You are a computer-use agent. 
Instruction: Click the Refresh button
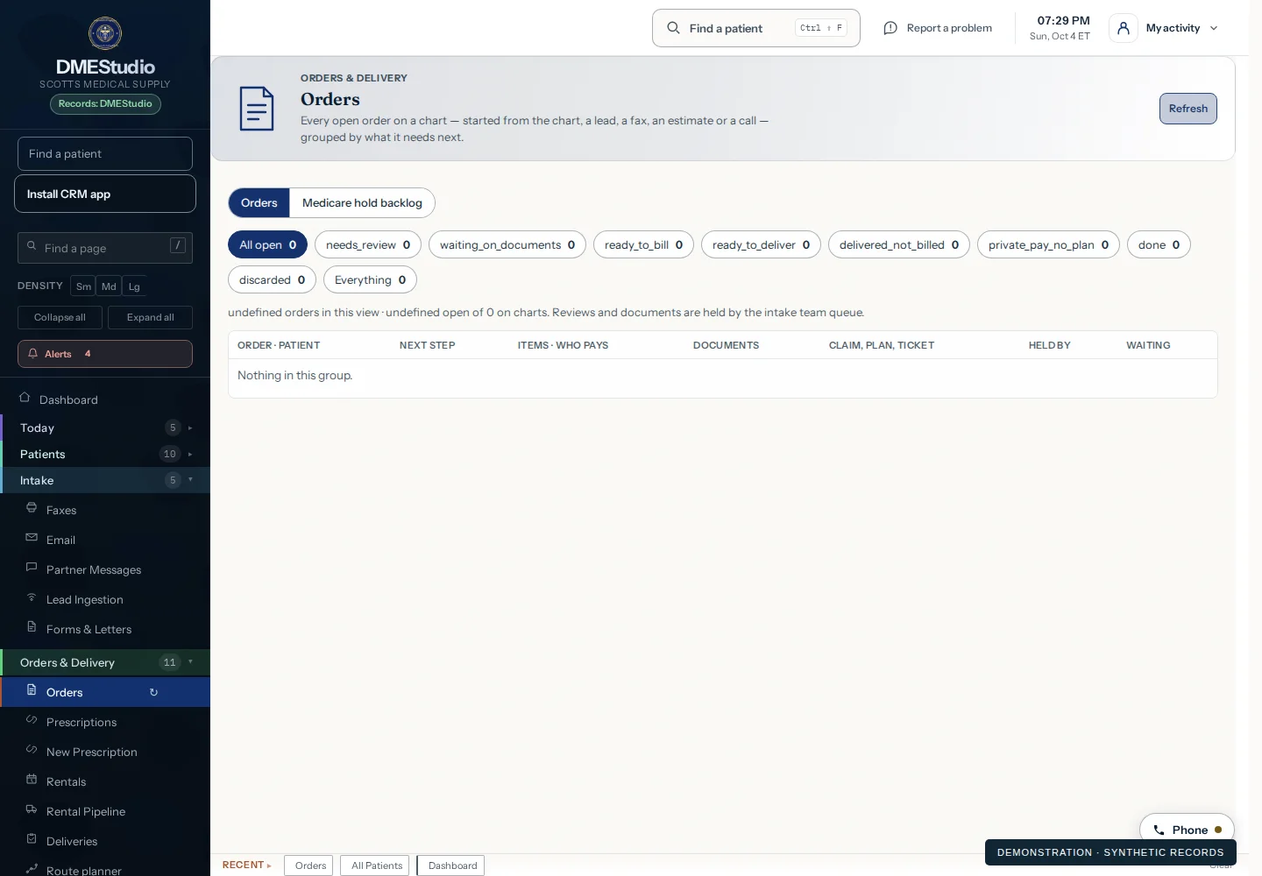[x=1188, y=109]
